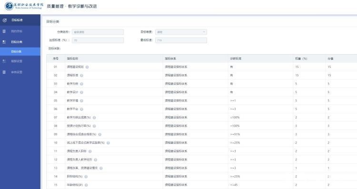Click the 指标名称 column header
The width and height of the screenshot is (357, 189).
pyautogui.click(x=72, y=58)
